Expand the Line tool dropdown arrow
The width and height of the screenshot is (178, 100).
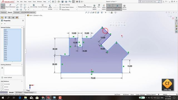[x=19, y=5]
